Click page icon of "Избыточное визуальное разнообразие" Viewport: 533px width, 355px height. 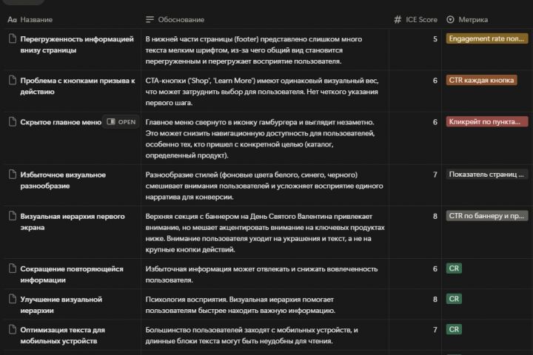pos(12,175)
